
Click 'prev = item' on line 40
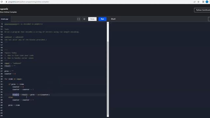(x=14, y=105)
